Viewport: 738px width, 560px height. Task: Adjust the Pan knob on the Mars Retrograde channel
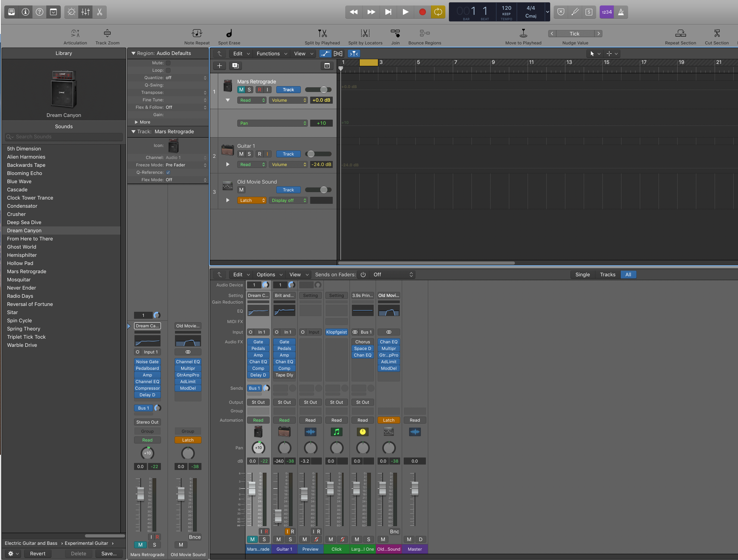click(x=258, y=448)
